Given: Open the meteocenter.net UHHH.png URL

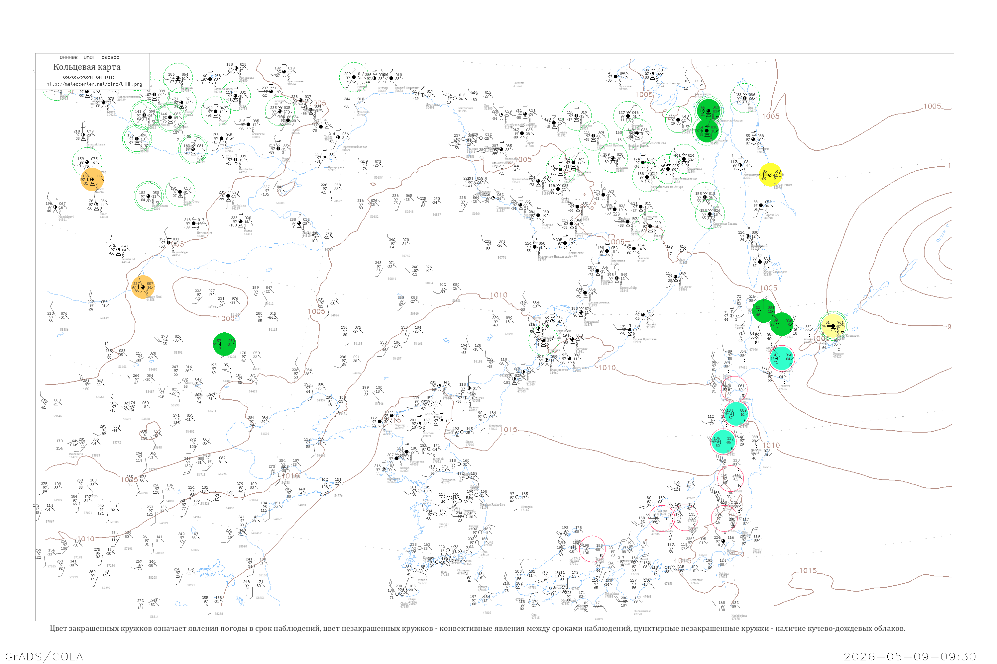Looking at the screenshot, I should click(x=94, y=84).
